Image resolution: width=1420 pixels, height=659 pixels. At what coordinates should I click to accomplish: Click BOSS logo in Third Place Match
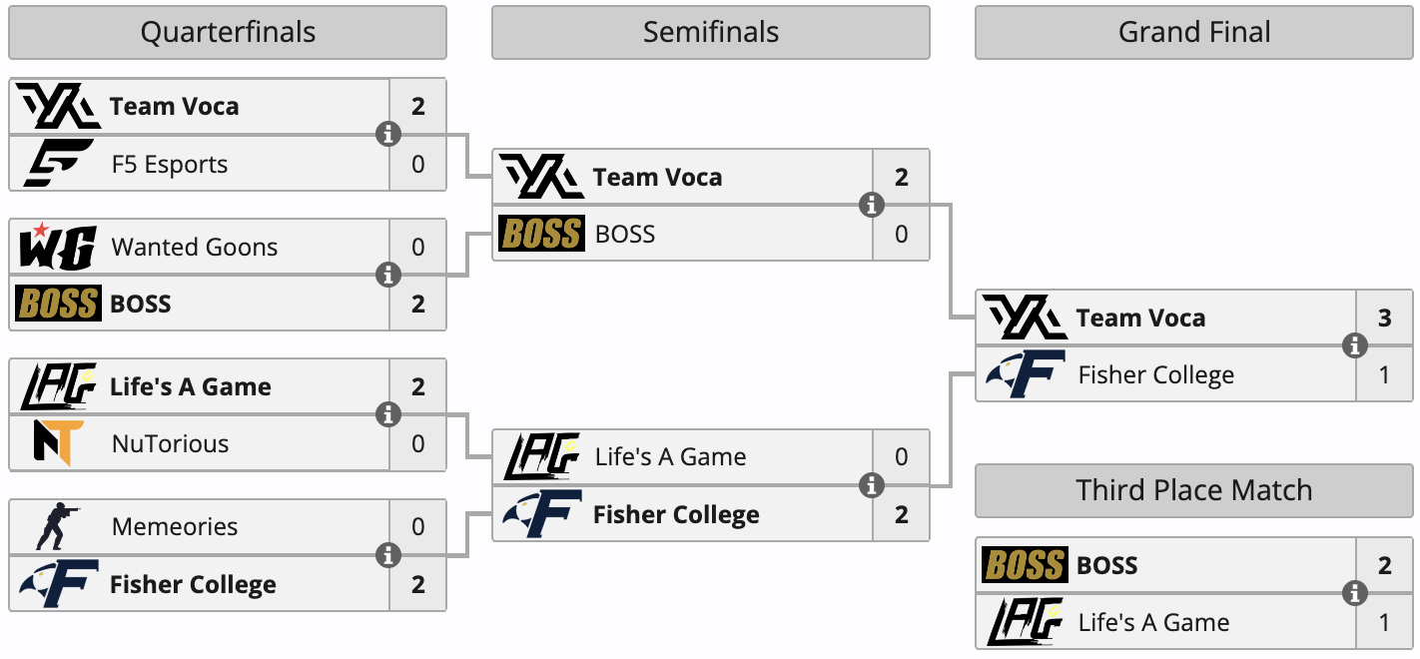pos(1025,565)
